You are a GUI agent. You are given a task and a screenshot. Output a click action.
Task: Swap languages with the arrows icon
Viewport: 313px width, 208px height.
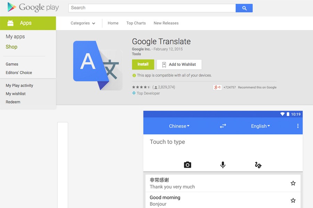click(x=223, y=126)
